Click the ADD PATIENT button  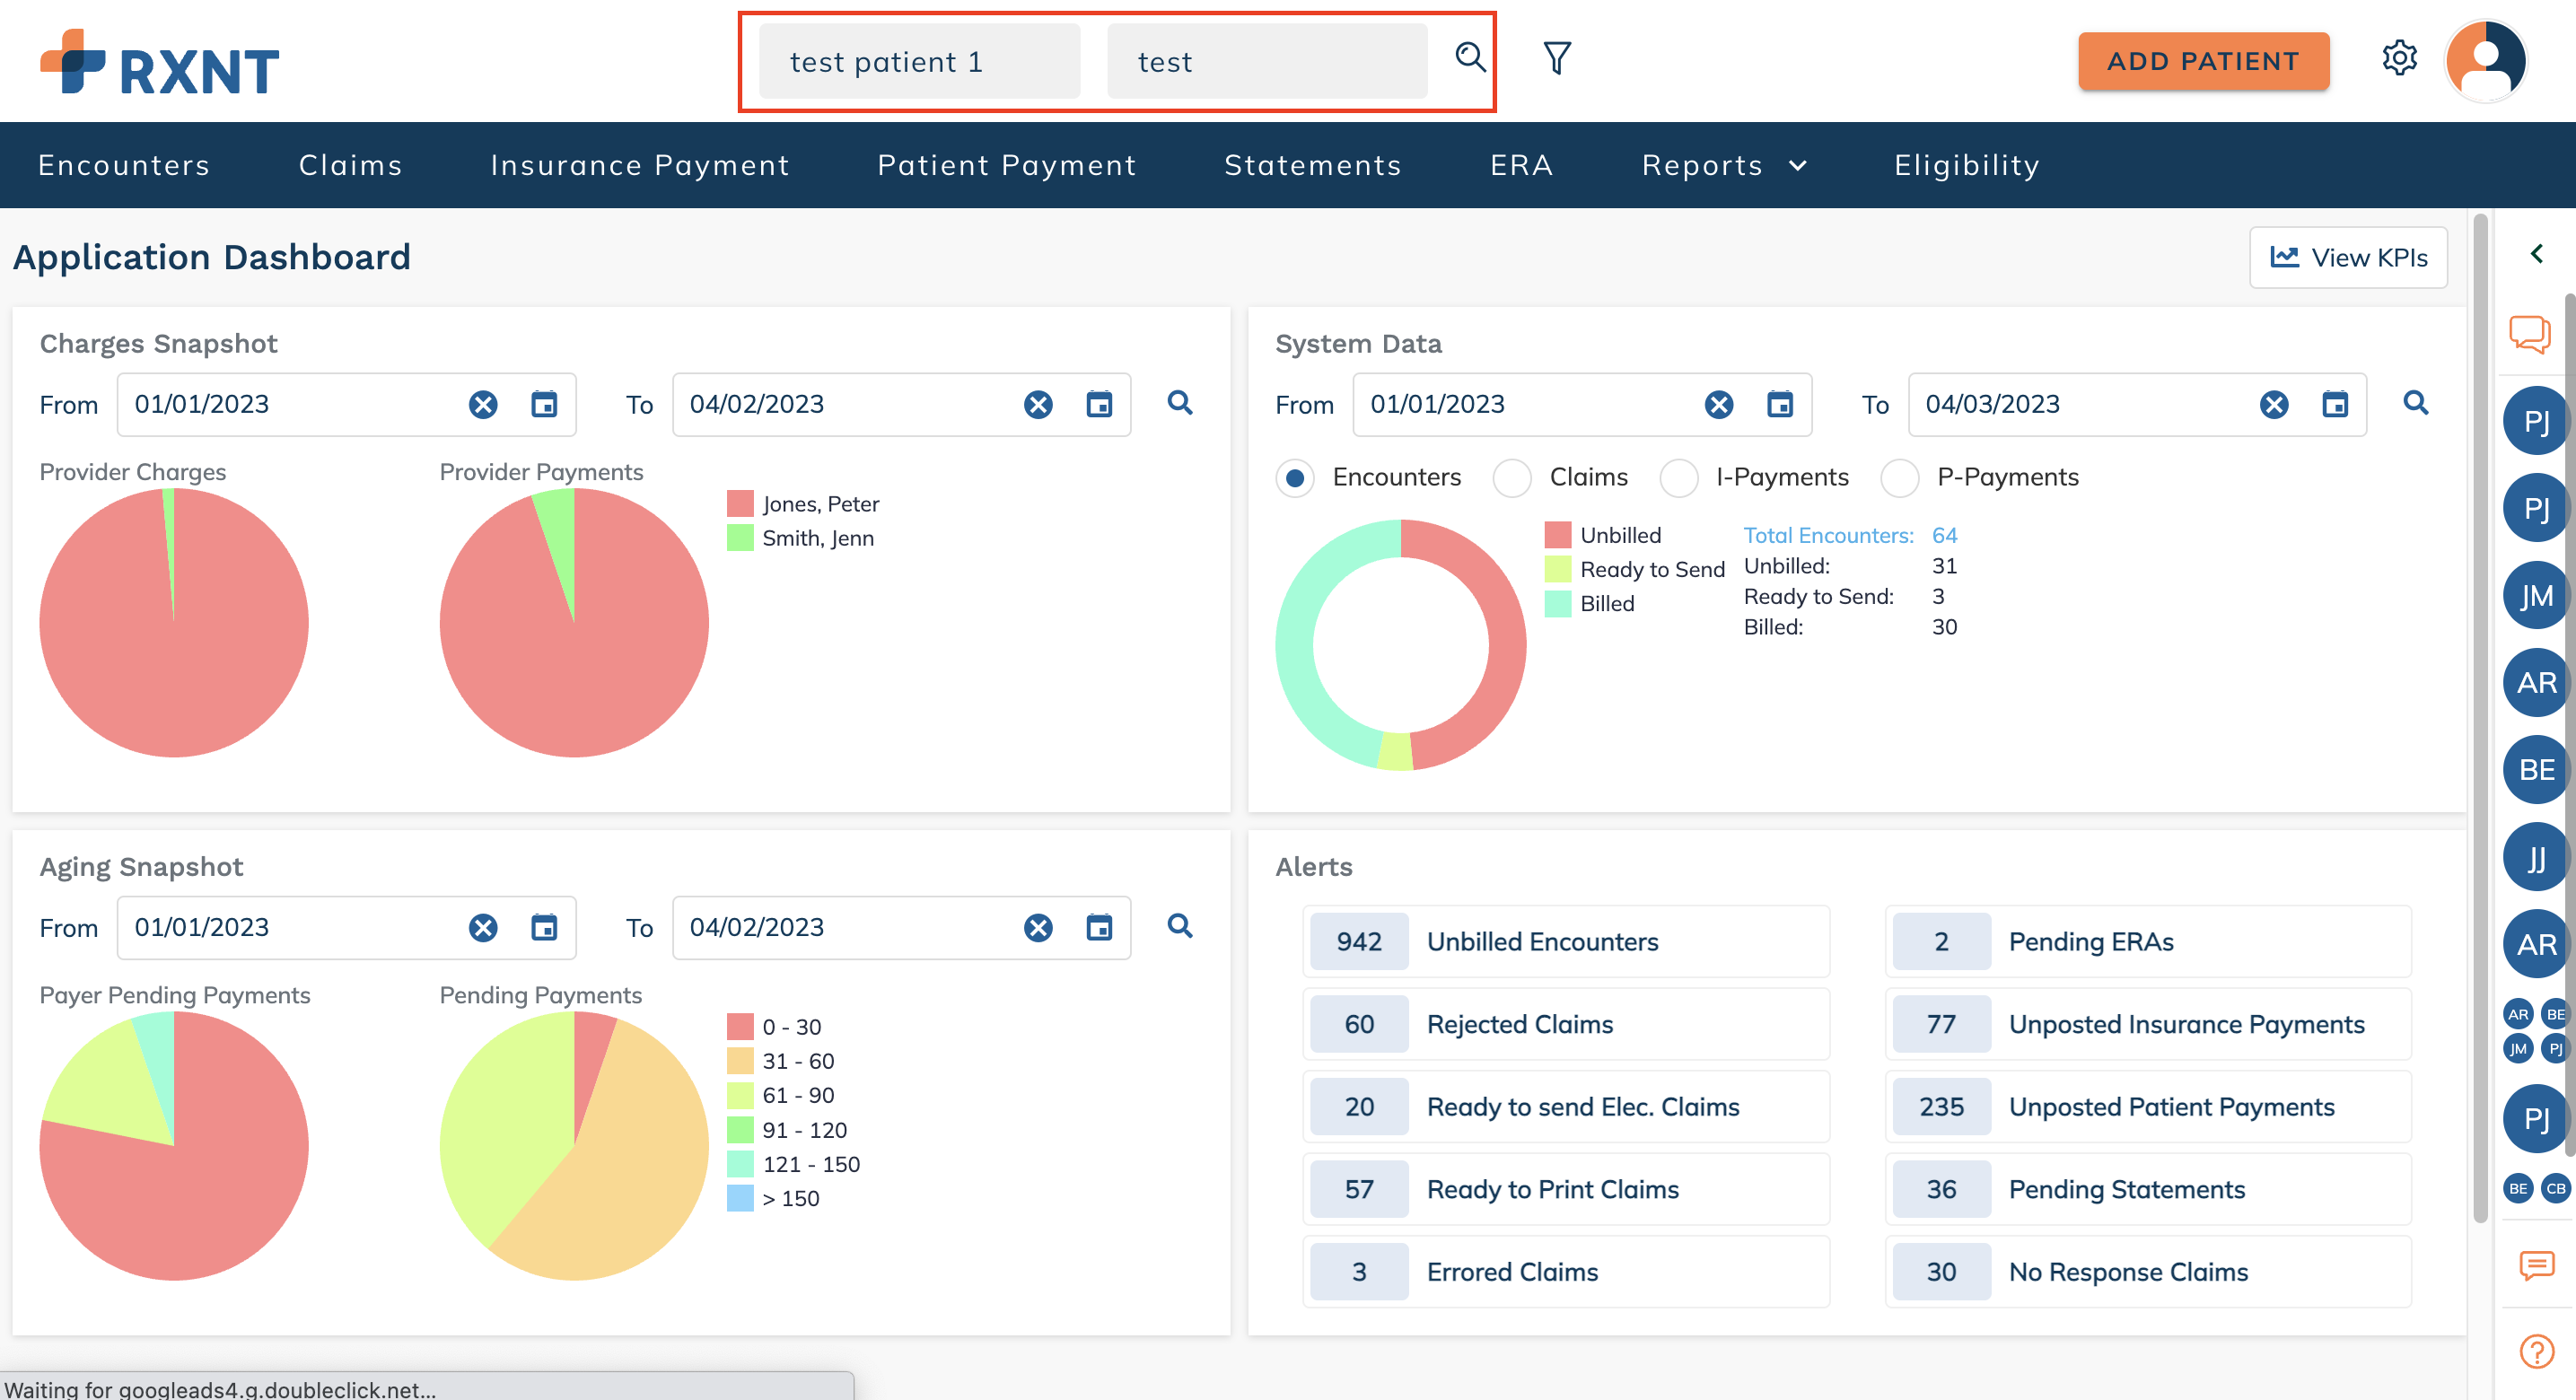click(x=2203, y=62)
